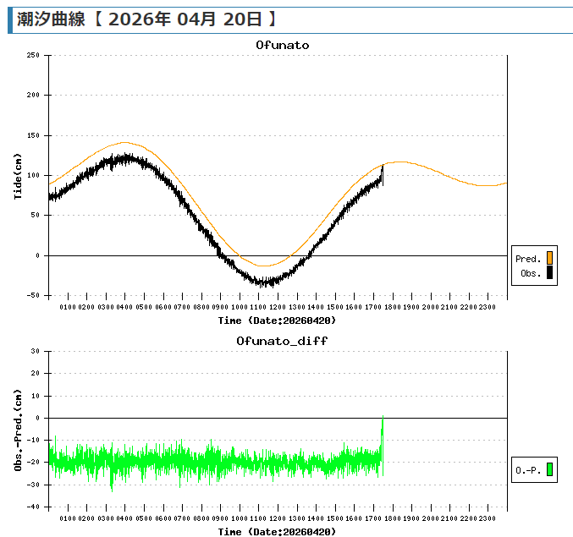Click the O.-P. text in the diff legend
Viewport: 573px width, 537px height.
(x=528, y=469)
